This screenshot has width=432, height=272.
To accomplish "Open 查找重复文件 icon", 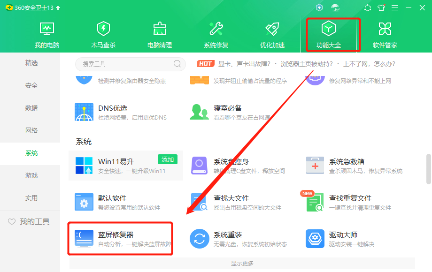I will (315, 202).
